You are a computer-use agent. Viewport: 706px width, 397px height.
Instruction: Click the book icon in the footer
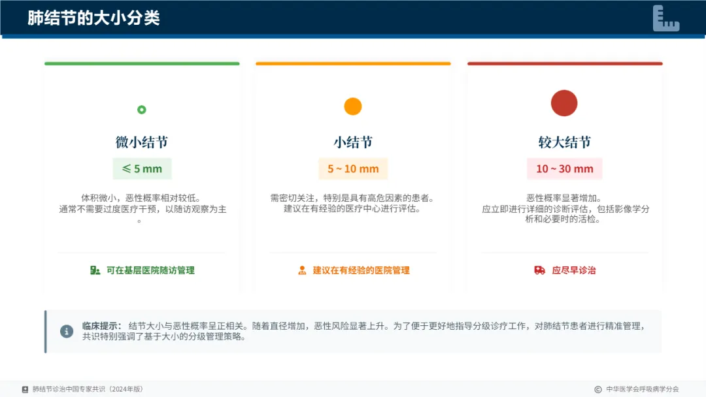tap(25, 389)
